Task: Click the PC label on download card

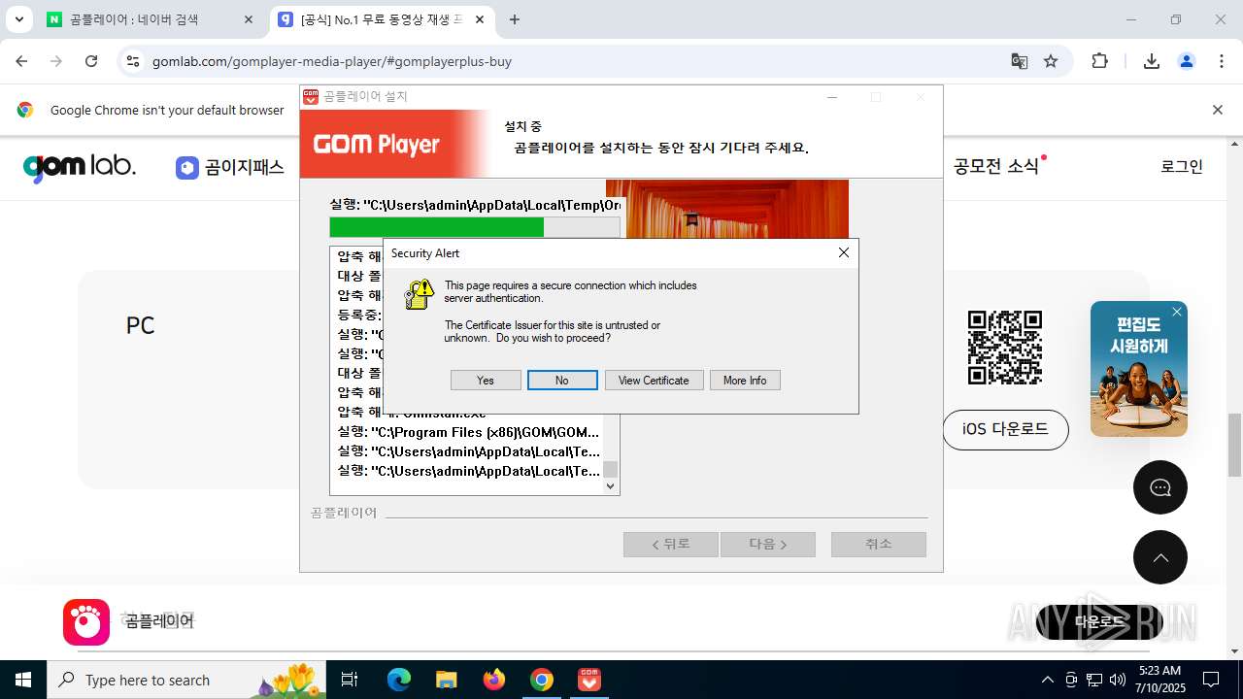Action: (141, 325)
